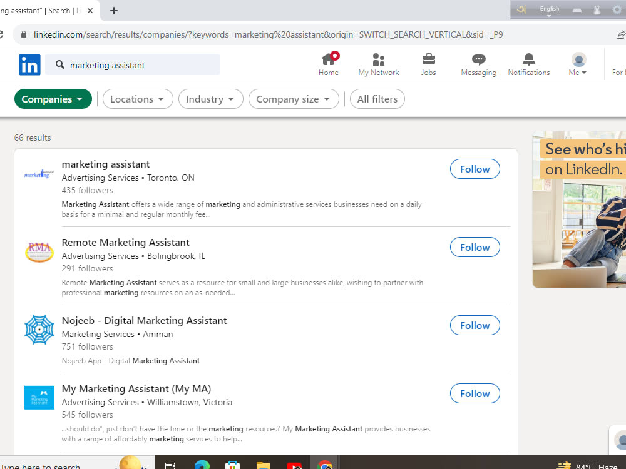This screenshot has height=469, width=626.
Task: Open File Explorer from the taskbar
Action: coord(263,465)
